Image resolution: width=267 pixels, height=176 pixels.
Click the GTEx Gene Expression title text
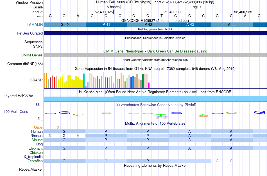click(x=155, y=69)
